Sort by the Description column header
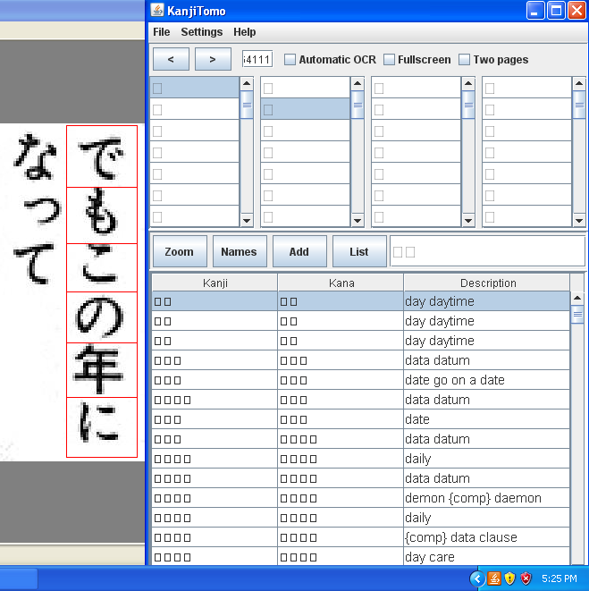The image size is (589, 591). point(487,283)
